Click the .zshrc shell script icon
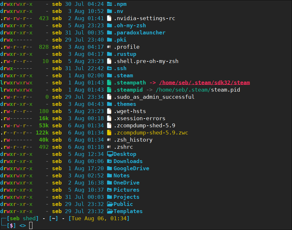Image resolution: width=292 pixels, height=230 pixels. pos(110,147)
